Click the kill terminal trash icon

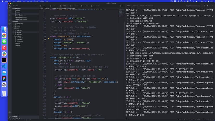click(207, 5)
